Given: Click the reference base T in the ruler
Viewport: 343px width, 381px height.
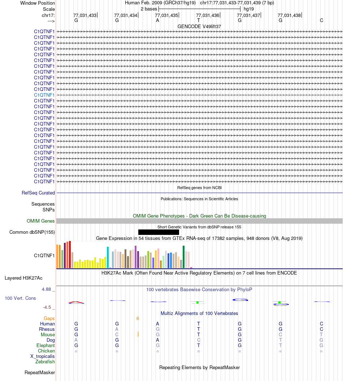Looking at the screenshot, I should (199, 21).
